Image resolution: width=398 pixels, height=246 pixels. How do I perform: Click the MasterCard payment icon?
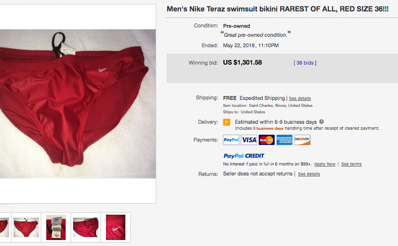267,140
